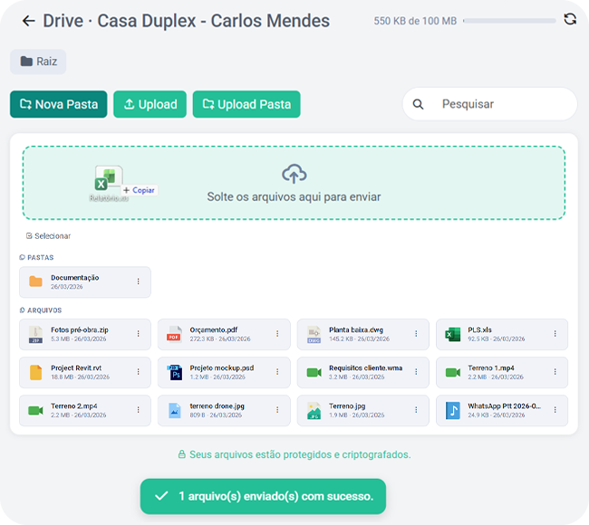Image resolution: width=589 pixels, height=525 pixels.
Task: Click the yellow file icon of Project Revit.rvt
Action: pyautogui.click(x=35, y=372)
